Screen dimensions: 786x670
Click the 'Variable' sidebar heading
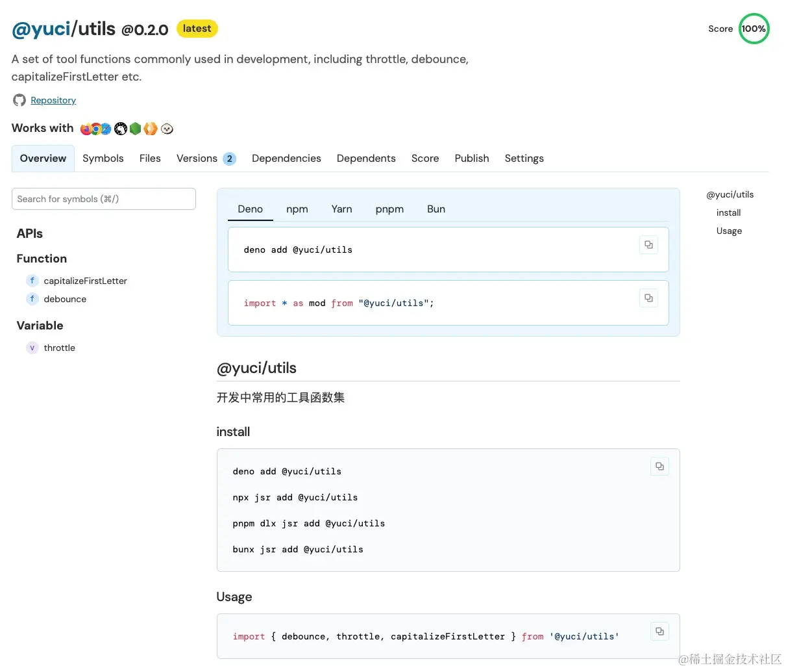point(40,326)
